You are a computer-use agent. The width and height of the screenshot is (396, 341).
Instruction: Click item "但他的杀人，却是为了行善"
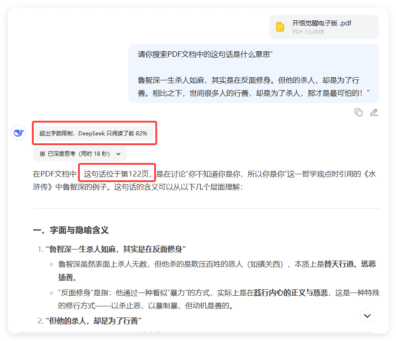[93, 321]
